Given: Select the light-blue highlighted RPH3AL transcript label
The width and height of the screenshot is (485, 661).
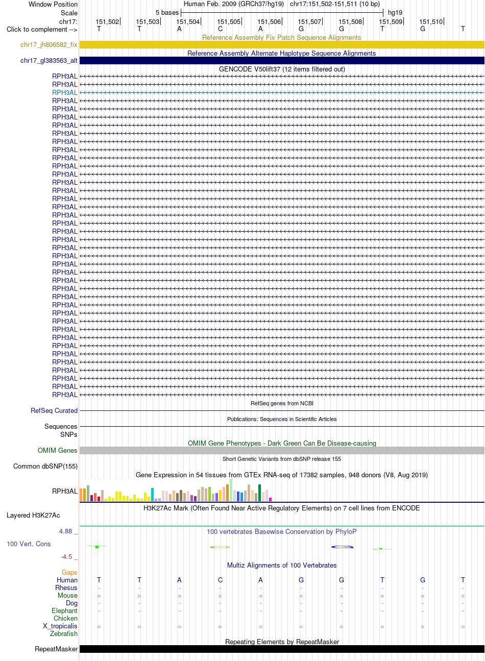Looking at the screenshot, I should pos(65,92).
